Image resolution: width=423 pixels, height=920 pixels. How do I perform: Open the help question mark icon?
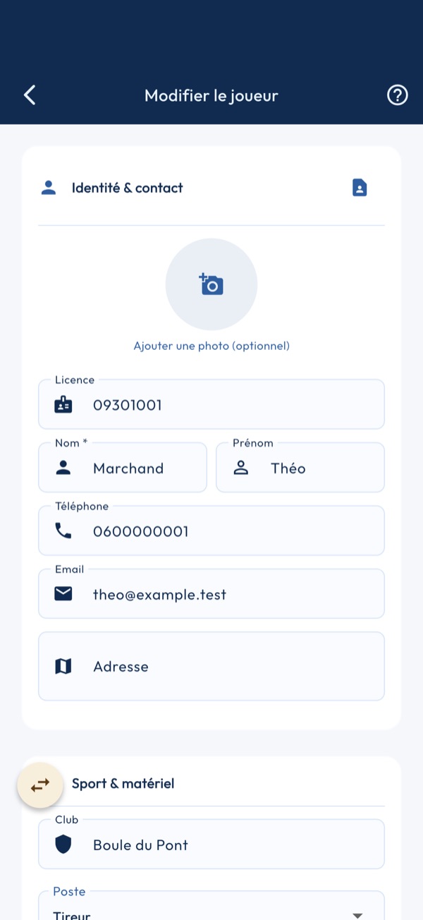click(398, 95)
